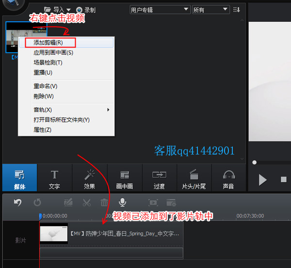The image size is (291, 268).
Task: Play the preview video
Action: (x=262, y=180)
